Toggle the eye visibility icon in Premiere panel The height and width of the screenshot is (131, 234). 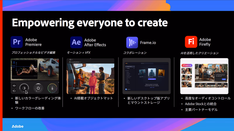click(14, 86)
